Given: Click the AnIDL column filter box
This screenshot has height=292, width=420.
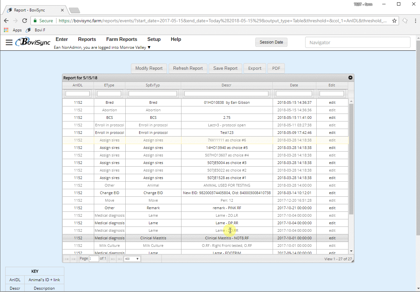Looking at the screenshot, I should click(x=78, y=94).
